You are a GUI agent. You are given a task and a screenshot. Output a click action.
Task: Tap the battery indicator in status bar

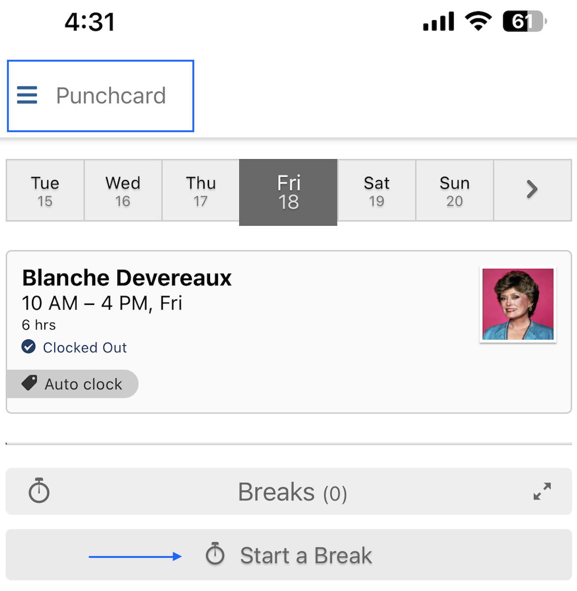[x=525, y=22]
